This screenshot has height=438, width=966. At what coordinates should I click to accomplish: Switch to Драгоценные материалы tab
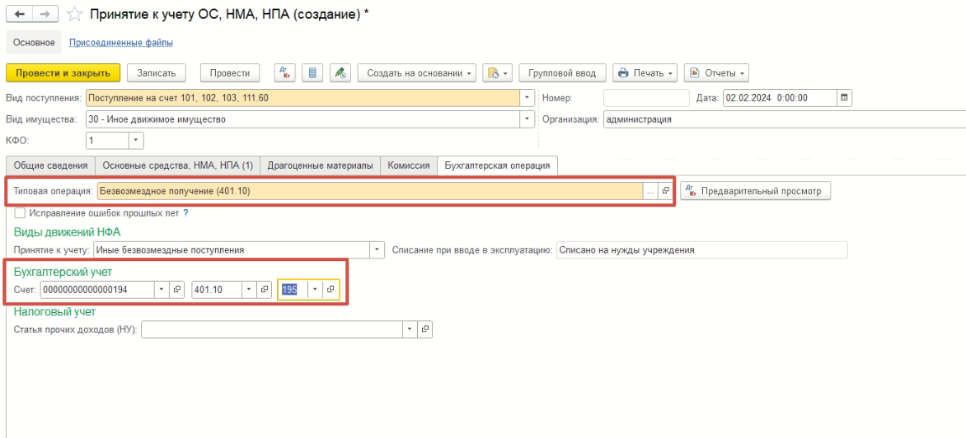click(320, 165)
